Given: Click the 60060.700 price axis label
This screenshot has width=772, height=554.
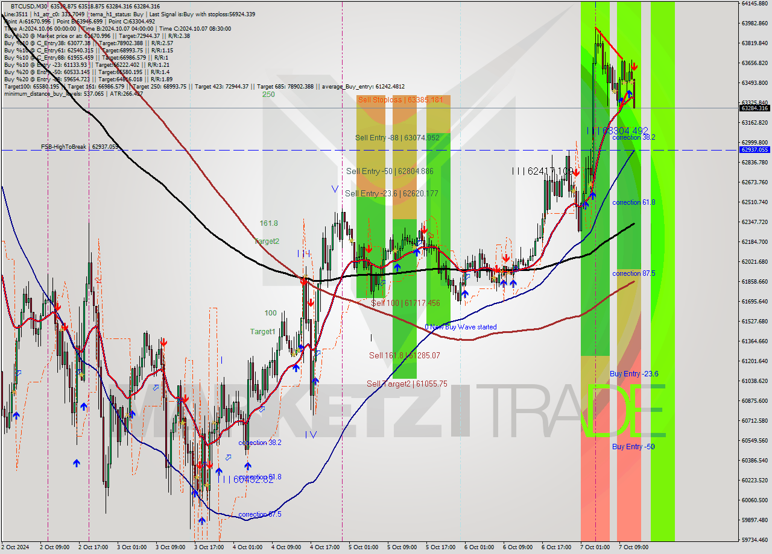Looking at the screenshot, I should [x=755, y=500].
